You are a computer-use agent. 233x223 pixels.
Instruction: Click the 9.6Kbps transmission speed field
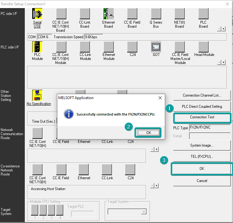point(93,37)
